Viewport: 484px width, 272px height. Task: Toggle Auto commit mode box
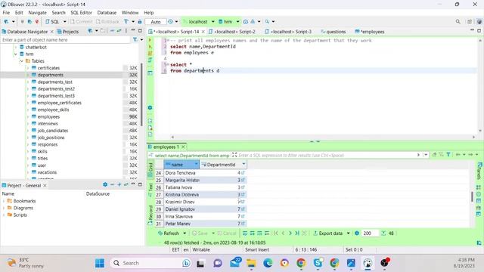pyautogui.click(x=156, y=22)
